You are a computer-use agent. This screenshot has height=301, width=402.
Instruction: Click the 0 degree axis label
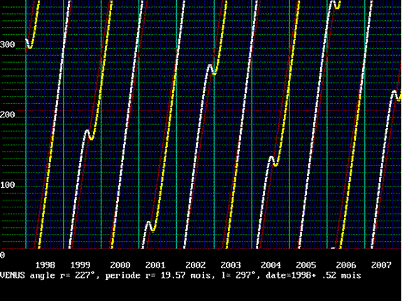pyautogui.click(x=2, y=255)
